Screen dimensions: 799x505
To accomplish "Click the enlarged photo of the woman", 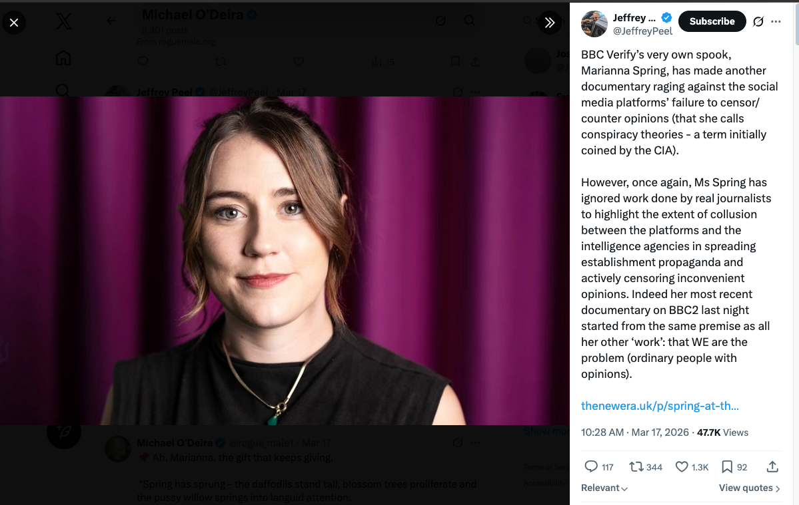I will pyautogui.click(x=285, y=261).
